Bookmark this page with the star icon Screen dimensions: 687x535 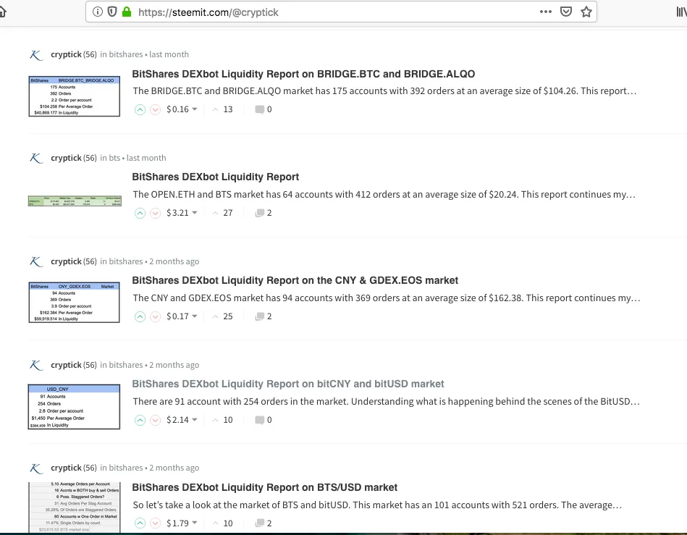[x=586, y=12]
